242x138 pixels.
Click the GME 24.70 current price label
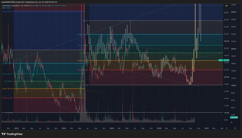coord(224,60)
